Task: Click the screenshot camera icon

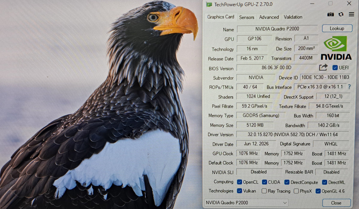Action: [330, 14]
